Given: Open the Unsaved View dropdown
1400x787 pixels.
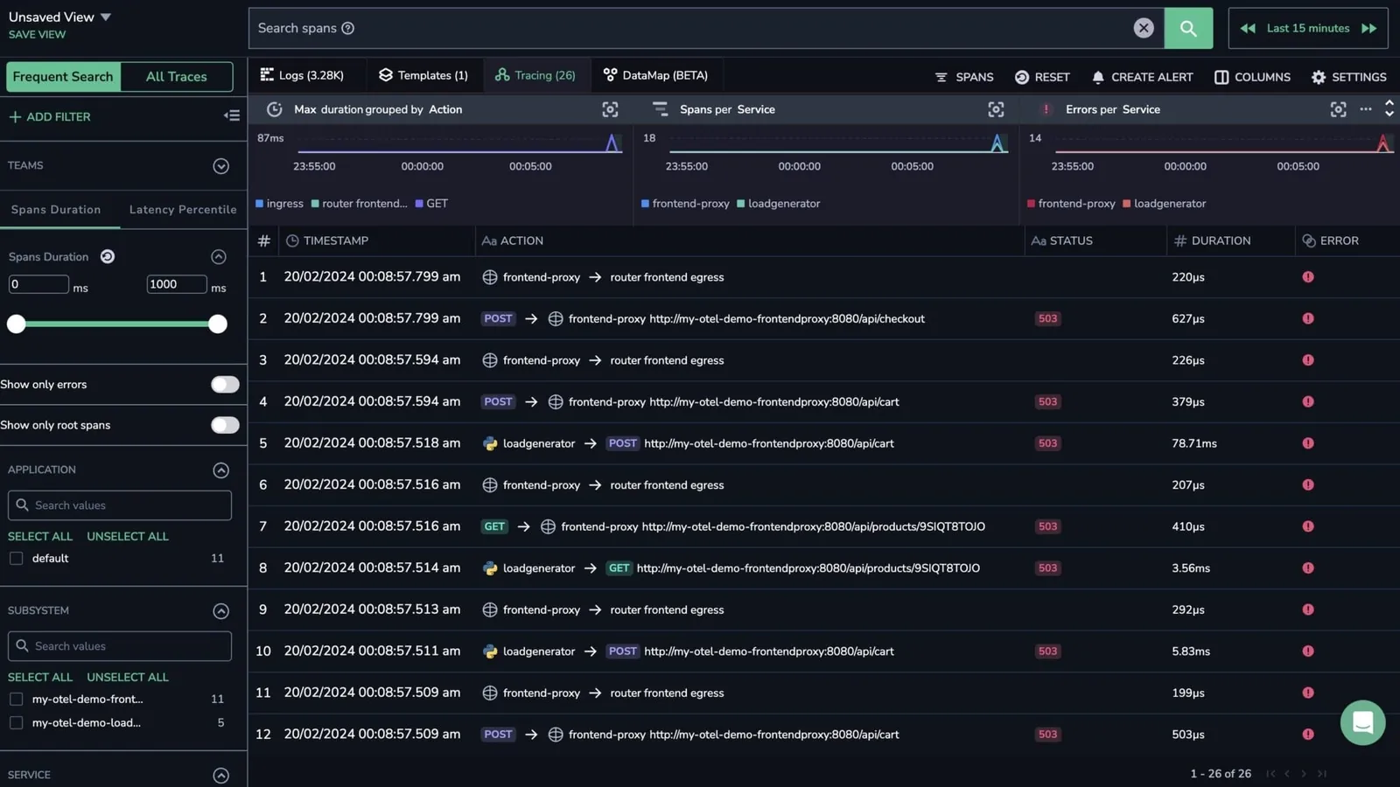Looking at the screenshot, I should click(x=59, y=17).
